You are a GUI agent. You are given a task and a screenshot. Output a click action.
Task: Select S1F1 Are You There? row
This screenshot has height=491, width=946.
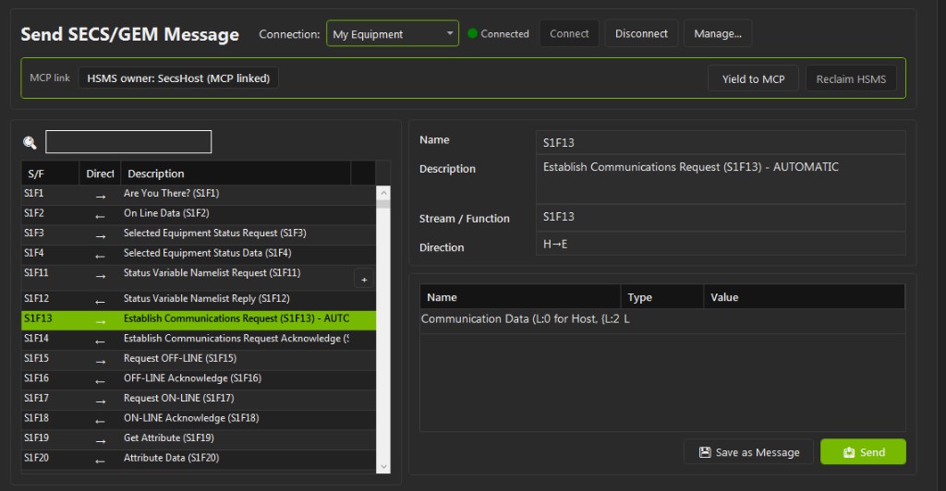(199, 195)
